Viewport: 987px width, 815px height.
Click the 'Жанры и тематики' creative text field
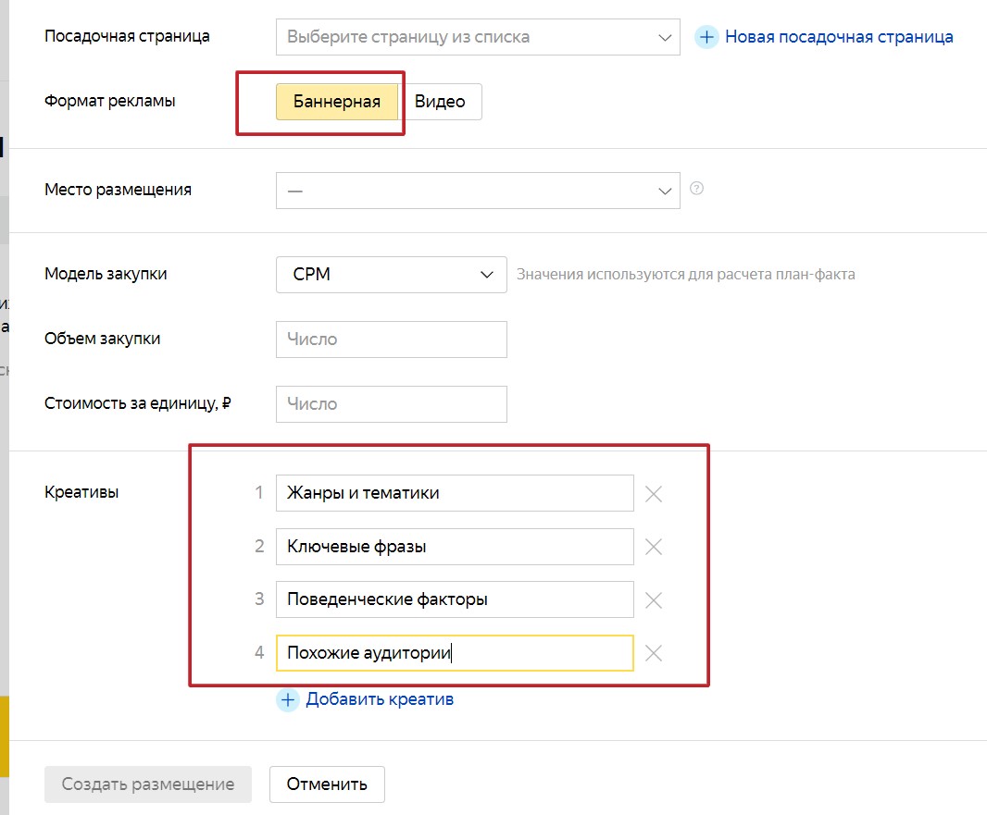click(x=454, y=493)
